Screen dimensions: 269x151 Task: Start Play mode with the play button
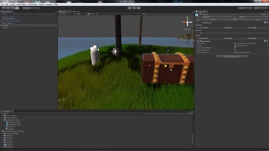point(129,8)
